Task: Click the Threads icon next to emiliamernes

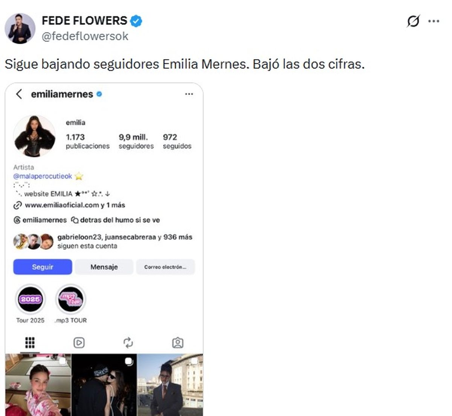Action: coord(17,220)
